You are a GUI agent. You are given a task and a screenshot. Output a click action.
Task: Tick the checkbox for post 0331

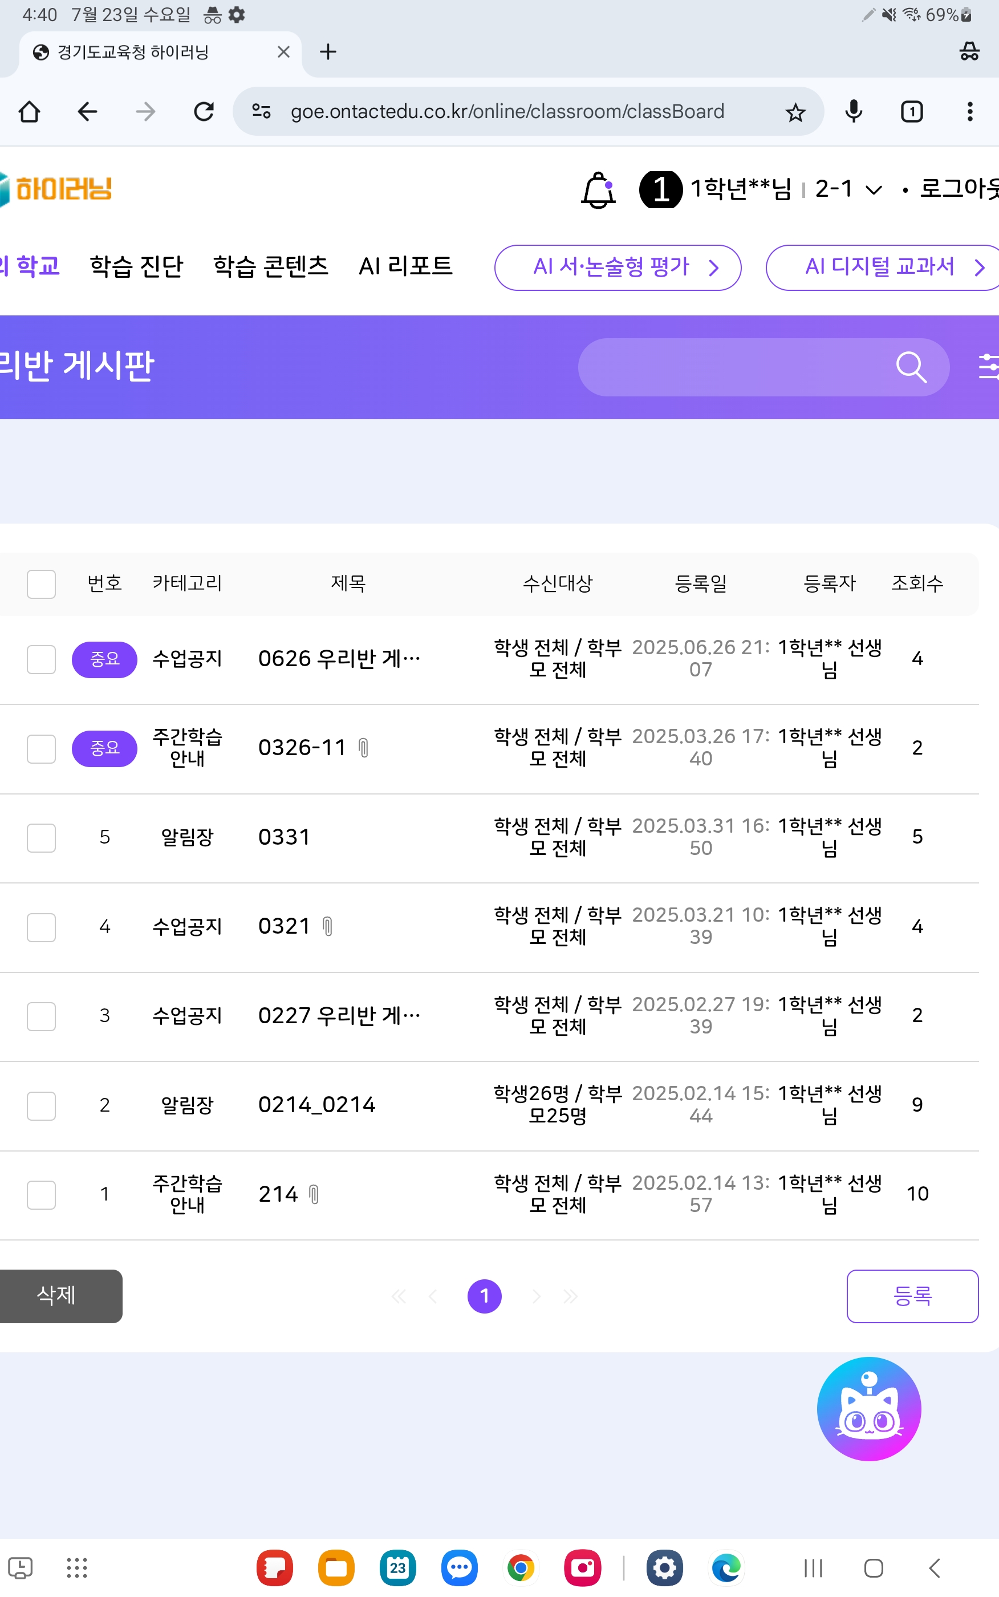tap(41, 837)
